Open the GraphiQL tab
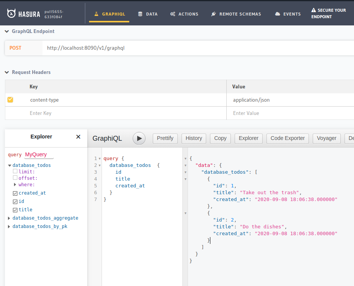Image resolution: width=354 pixels, height=286 pixels. [109, 14]
